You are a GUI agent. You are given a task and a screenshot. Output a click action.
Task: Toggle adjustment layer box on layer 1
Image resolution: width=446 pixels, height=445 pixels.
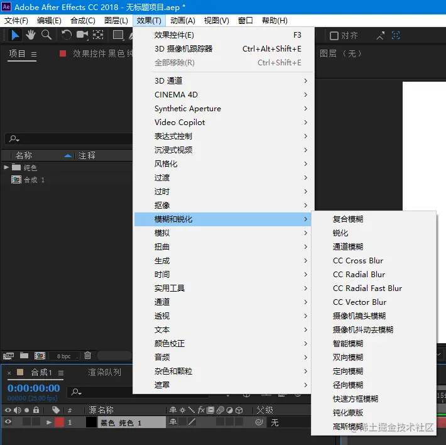click(x=229, y=422)
